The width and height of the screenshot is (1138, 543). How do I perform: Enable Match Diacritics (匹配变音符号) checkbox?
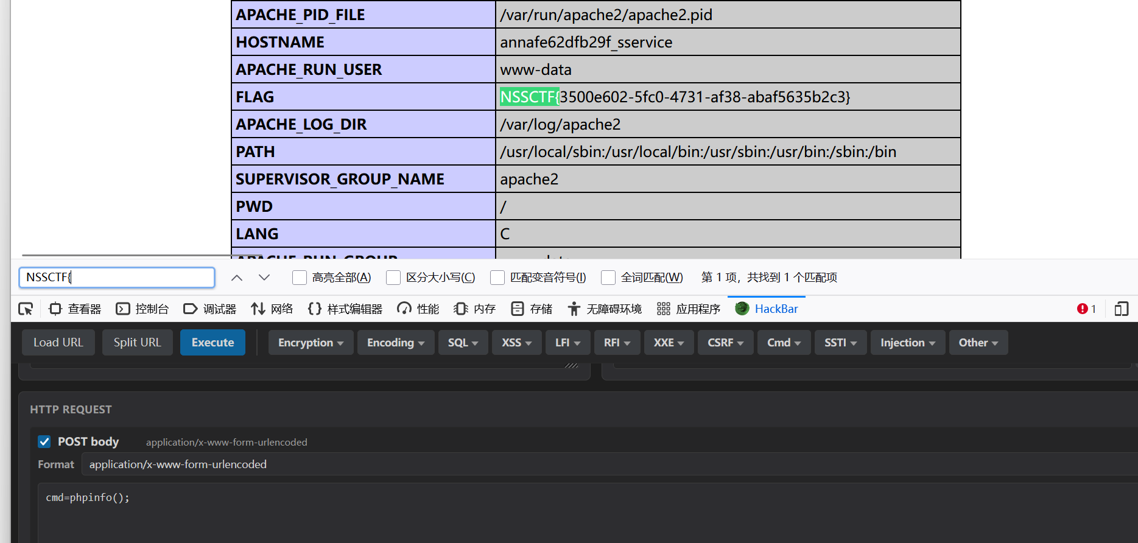coord(497,278)
